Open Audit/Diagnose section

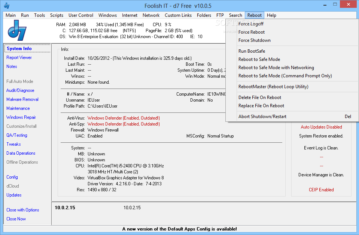tap(20, 90)
